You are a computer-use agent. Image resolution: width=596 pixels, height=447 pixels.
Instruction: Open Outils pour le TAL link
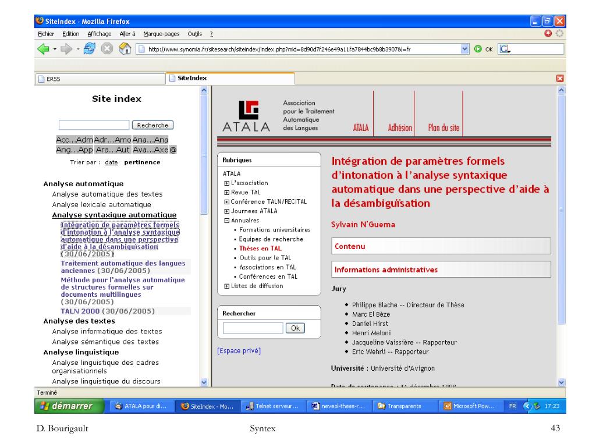[265, 258]
